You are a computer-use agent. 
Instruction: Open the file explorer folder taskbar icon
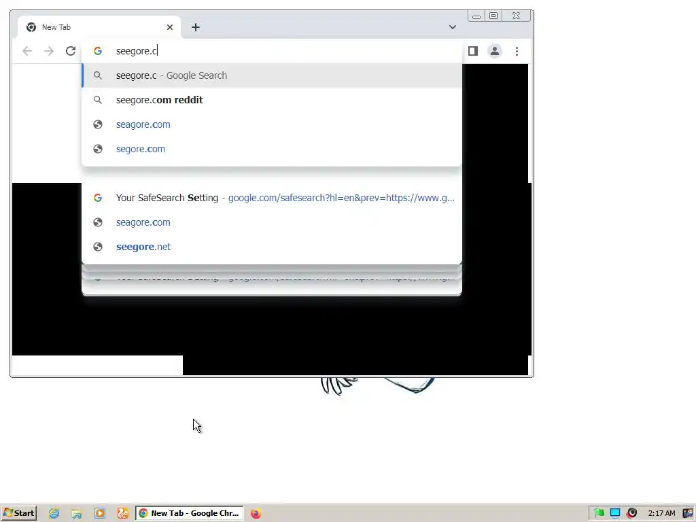pyautogui.click(x=77, y=513)
